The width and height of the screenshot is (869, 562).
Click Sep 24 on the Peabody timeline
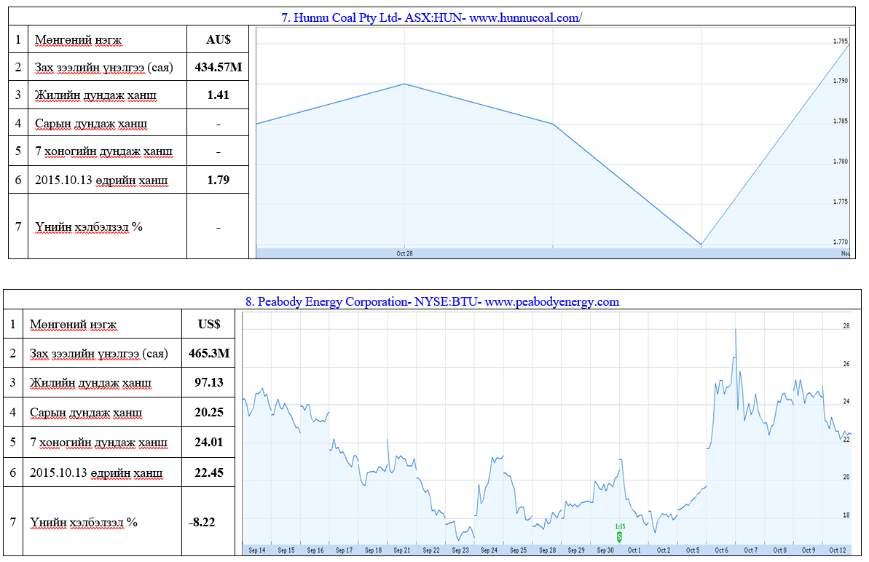click(x=489, y=550)
